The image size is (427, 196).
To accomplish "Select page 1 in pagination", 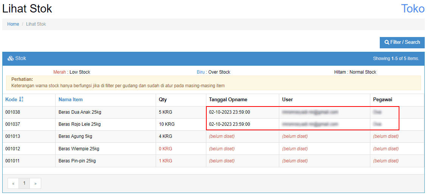I will 24,184.
